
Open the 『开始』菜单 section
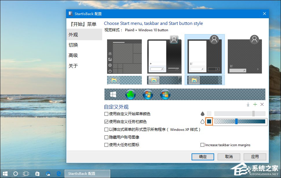[84, 24]
